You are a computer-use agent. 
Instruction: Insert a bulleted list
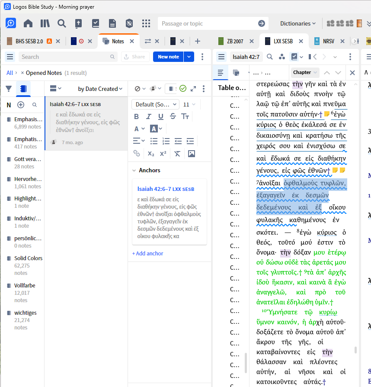[x=154, y=141]
